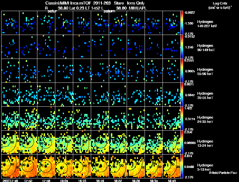
Task: Click the '-1.530' color scale value
Action: 189,23
